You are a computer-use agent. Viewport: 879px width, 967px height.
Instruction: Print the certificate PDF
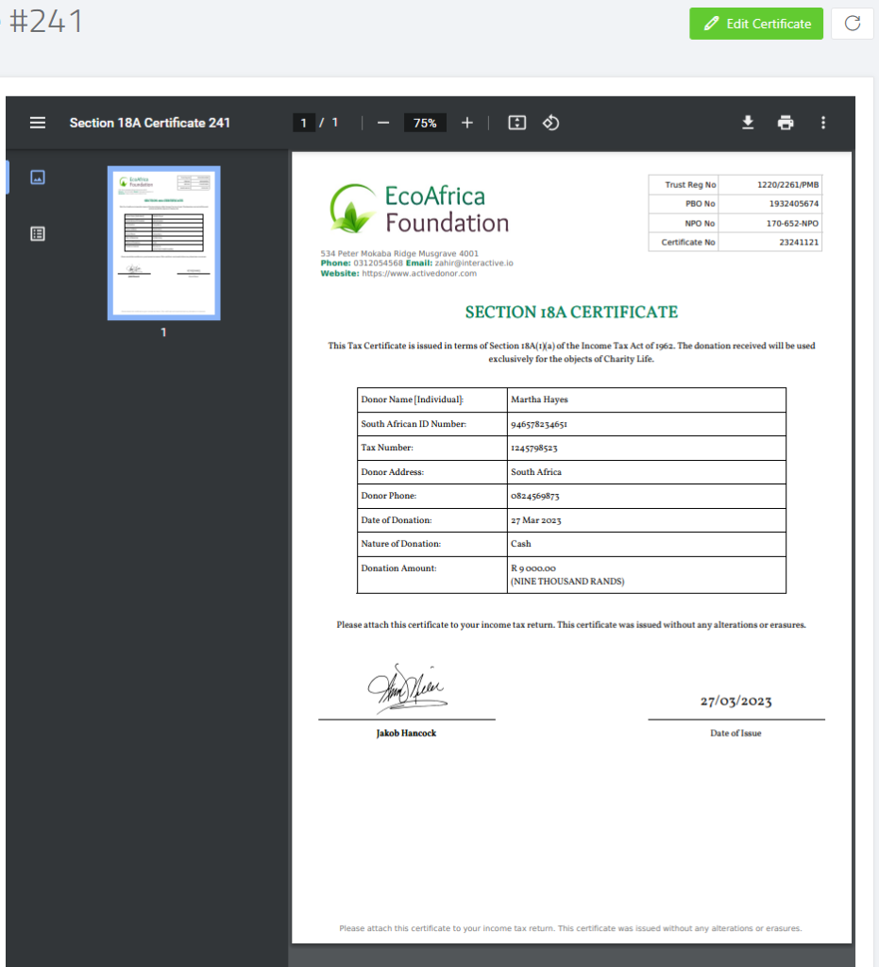point(786,123)
